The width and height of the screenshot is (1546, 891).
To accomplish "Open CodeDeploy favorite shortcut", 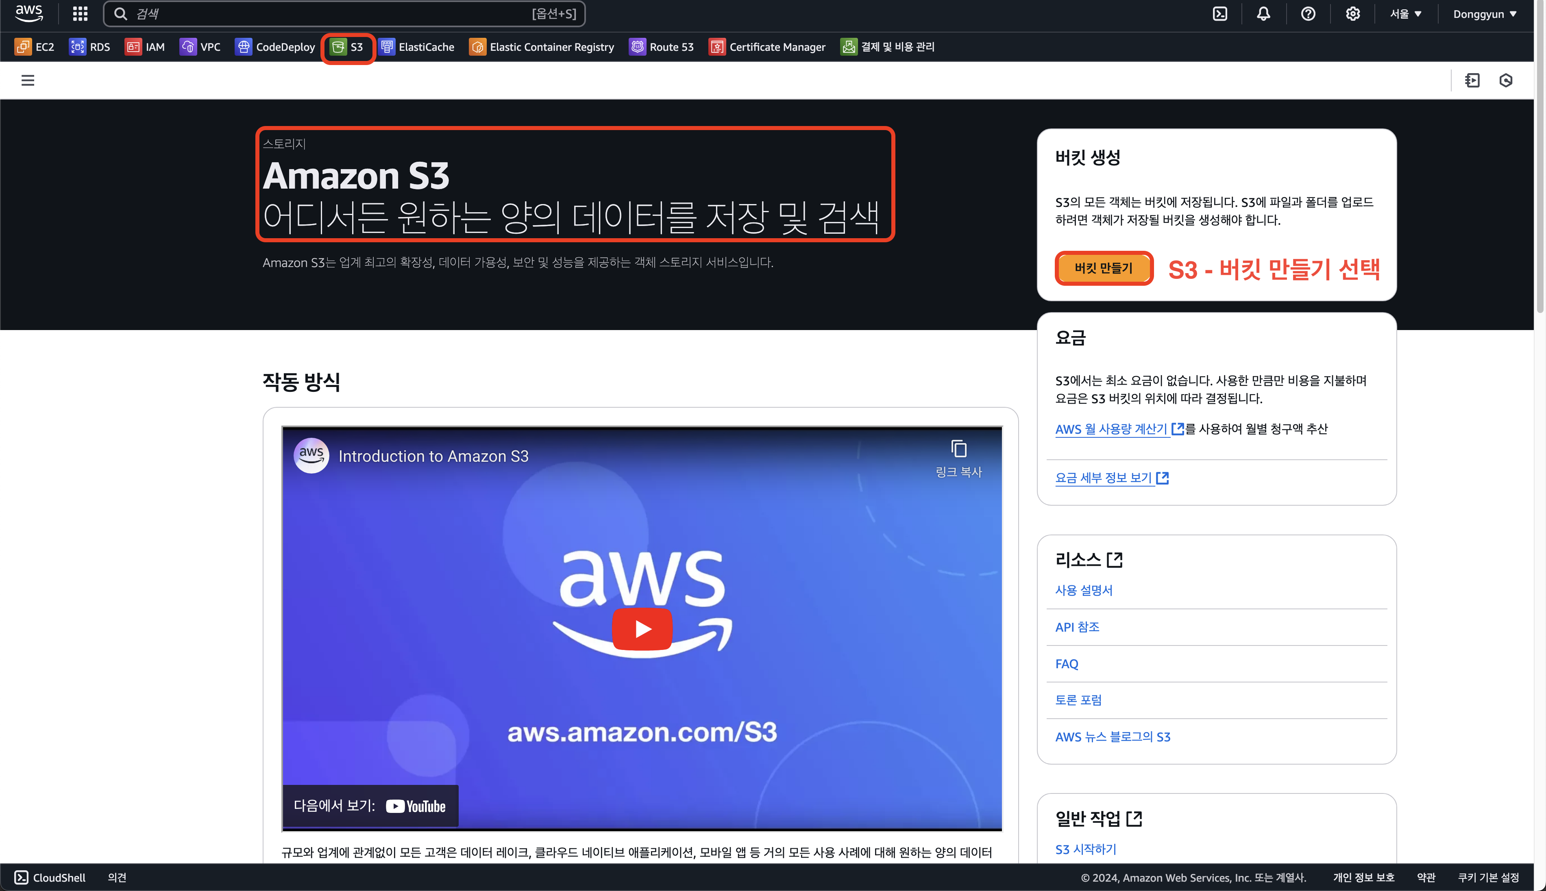I will coord(275,47).
